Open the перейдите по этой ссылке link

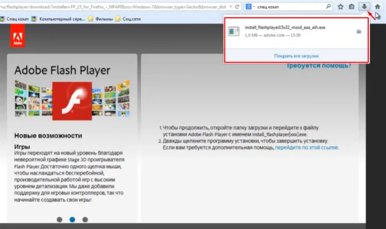(306, 147)
